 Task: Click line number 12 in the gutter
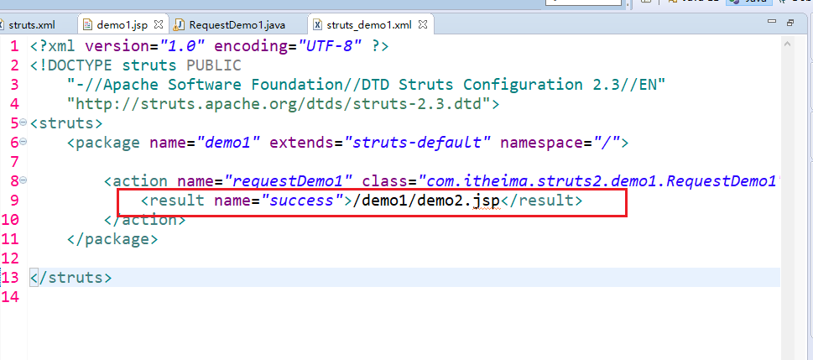click(10, 258)
